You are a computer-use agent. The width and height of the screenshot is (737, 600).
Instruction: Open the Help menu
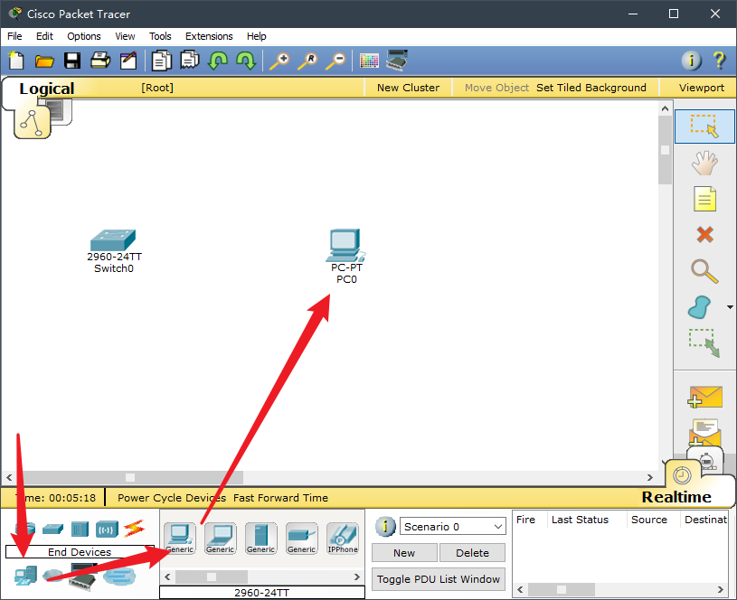coord(257,36)
